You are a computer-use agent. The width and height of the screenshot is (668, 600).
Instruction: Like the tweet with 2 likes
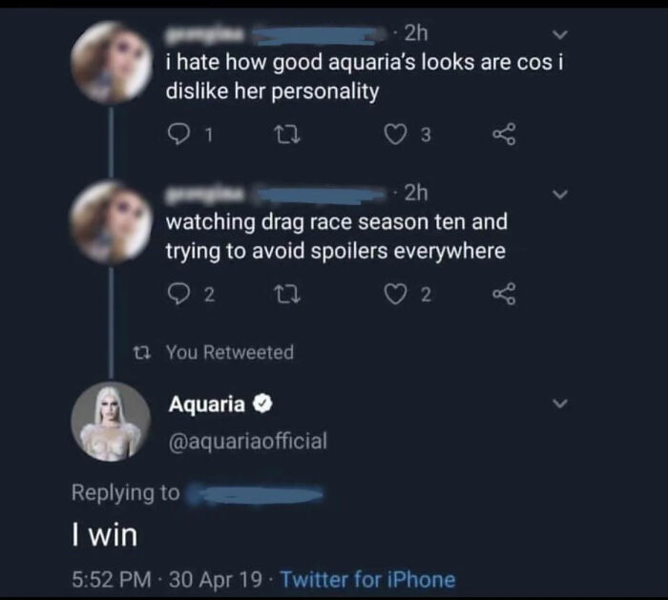395,295
